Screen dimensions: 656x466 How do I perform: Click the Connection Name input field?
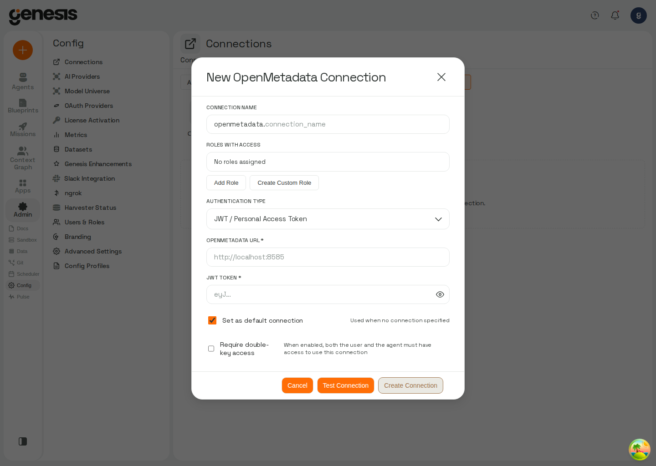point(328,124)
